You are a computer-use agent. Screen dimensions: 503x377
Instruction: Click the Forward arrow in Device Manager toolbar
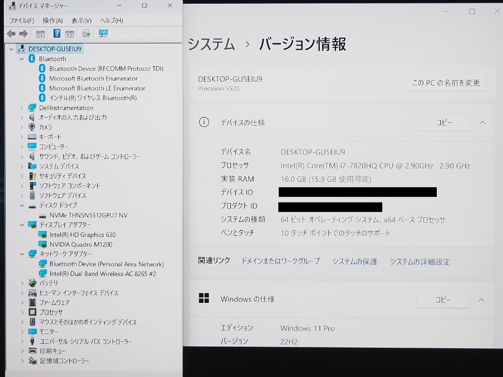click(23, 34)
